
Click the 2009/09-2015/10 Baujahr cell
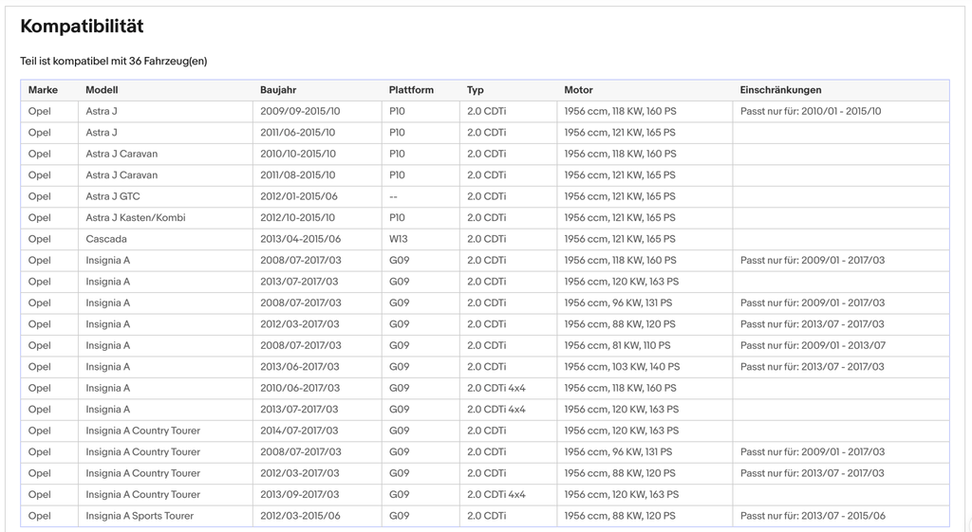pyautogui.click(x=317, y=112)
